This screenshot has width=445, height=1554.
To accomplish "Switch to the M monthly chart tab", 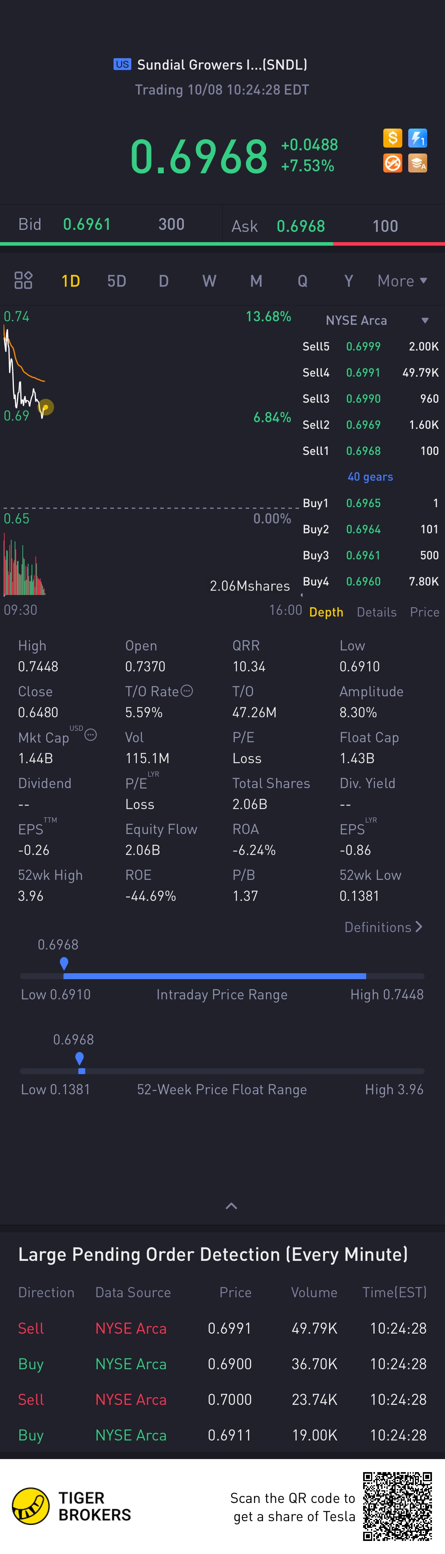I will (256, 280).
